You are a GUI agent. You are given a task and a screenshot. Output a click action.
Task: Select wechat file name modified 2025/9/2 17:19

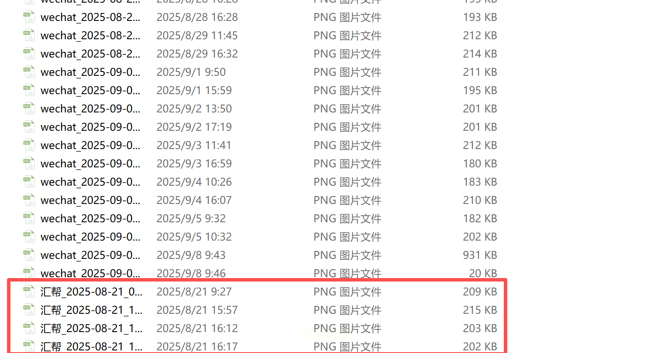click(x=91, y=127)
